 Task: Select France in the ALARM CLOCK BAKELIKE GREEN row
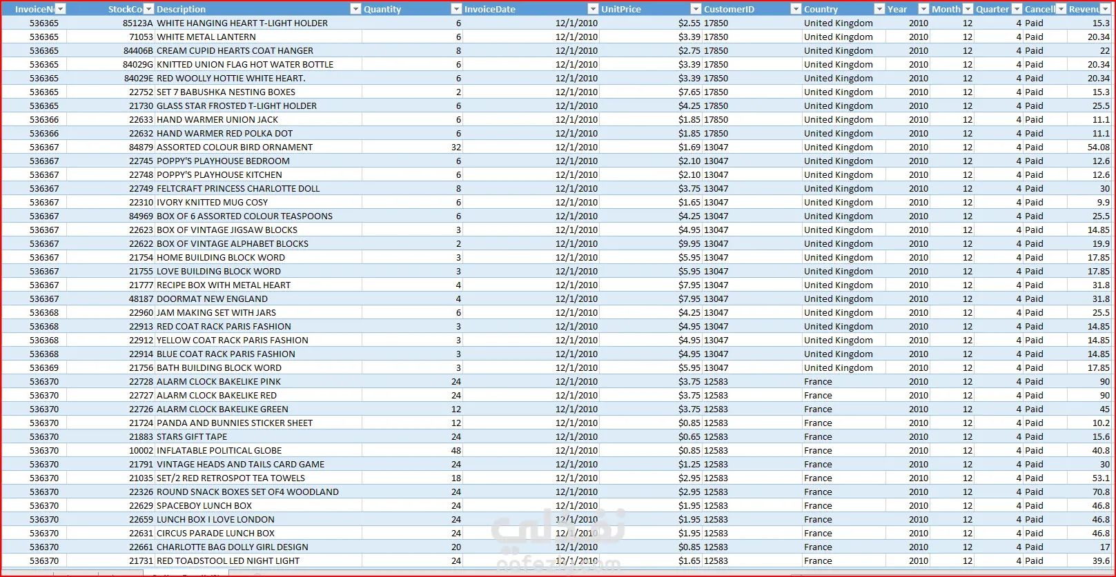843,409
